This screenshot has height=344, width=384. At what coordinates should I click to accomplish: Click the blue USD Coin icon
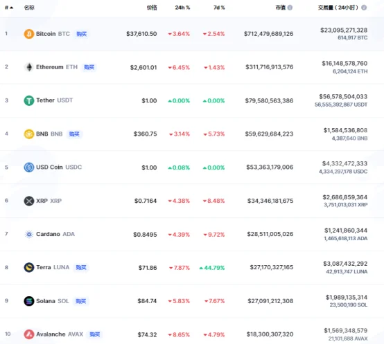tap(29, 168)
